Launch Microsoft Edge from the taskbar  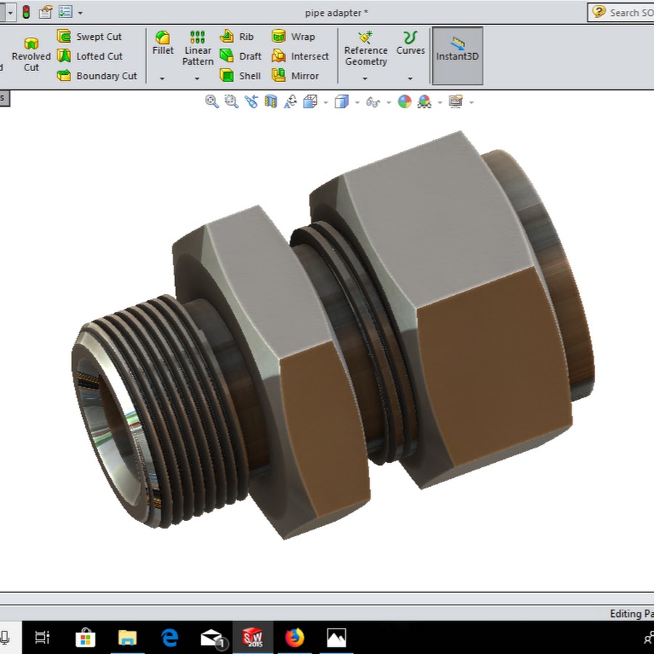tap(169, 637)
